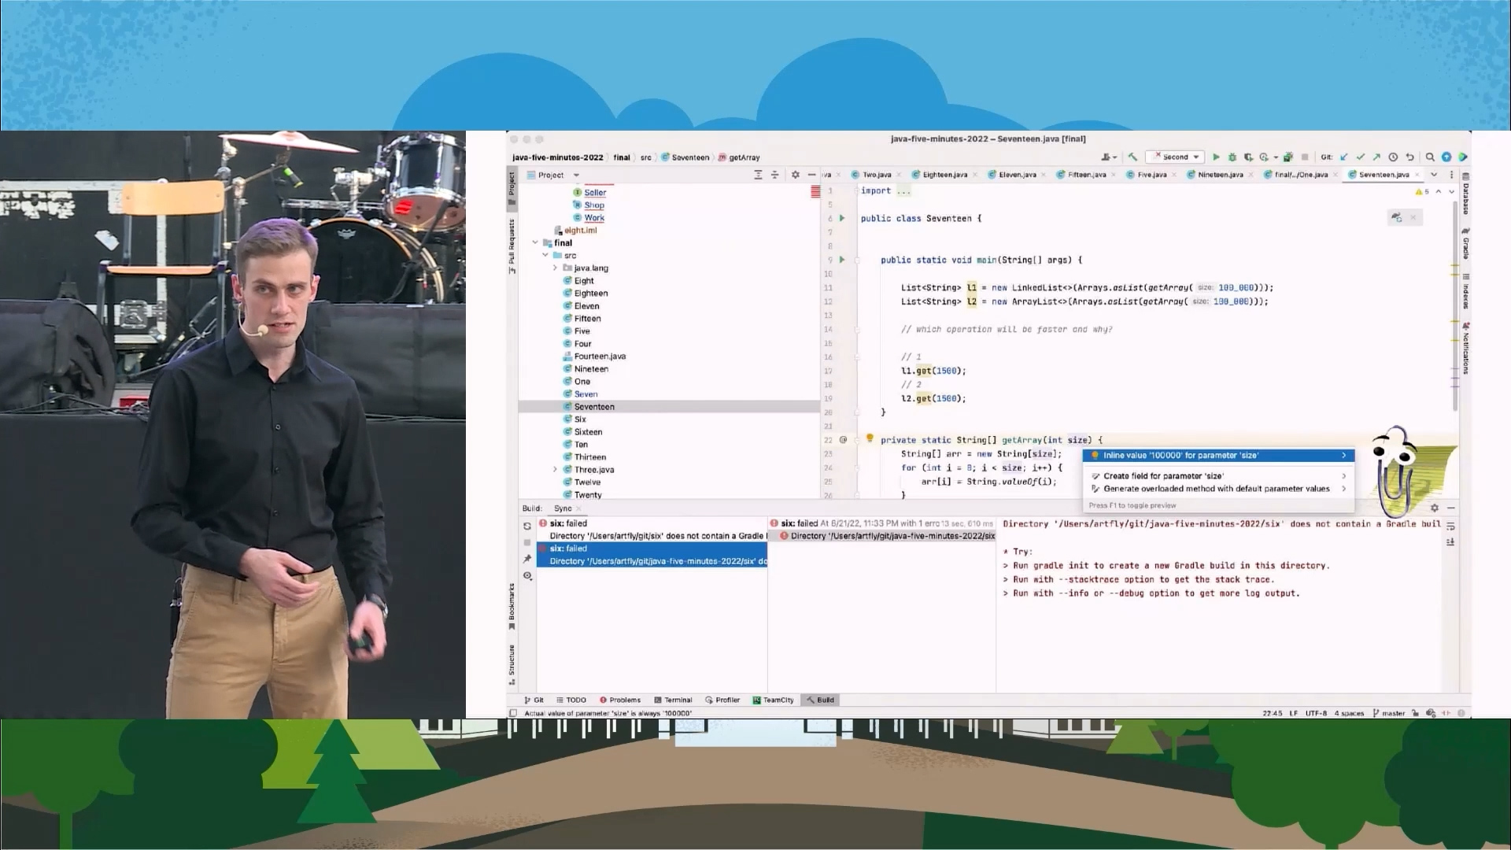The height and width of the screenshot is (850, 1511).
Task: Expand the java.lang package node
Action: tap(555, 268)
